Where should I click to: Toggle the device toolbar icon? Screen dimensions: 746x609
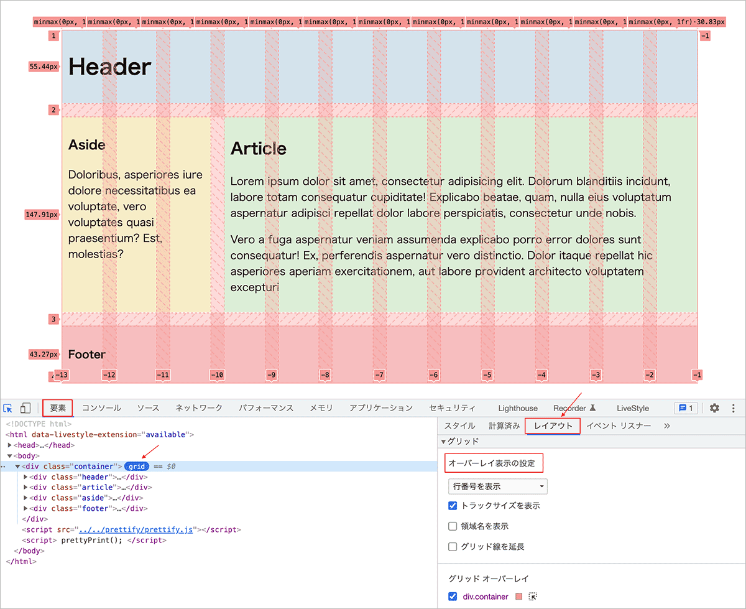pyautogui.click(x=25, y=408)
